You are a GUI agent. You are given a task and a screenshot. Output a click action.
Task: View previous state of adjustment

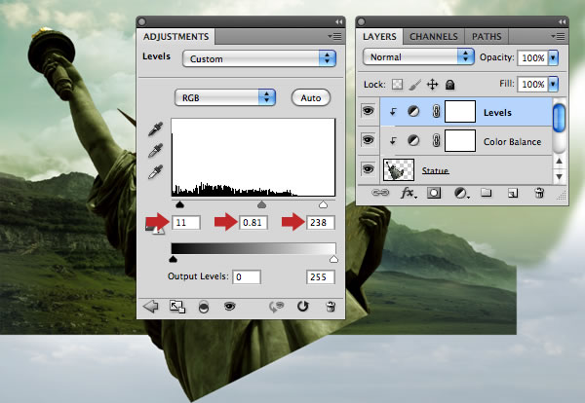(x=277, y=307)
